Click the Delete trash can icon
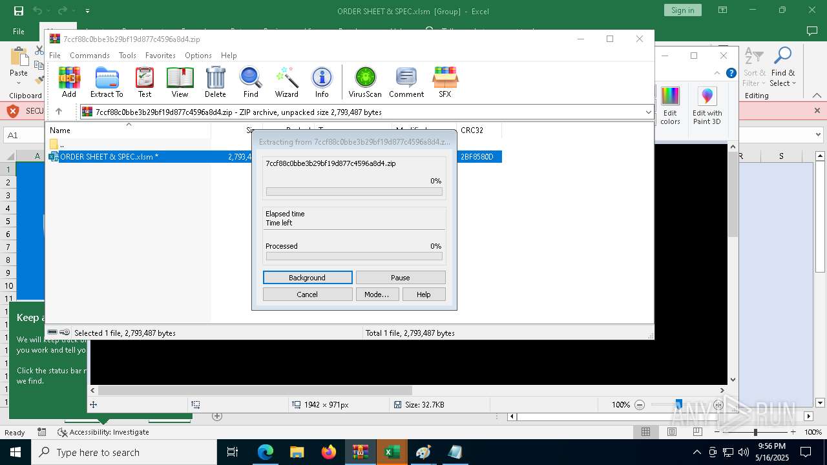The height and width of the screenshot is (465, 827). coord(215,82)
